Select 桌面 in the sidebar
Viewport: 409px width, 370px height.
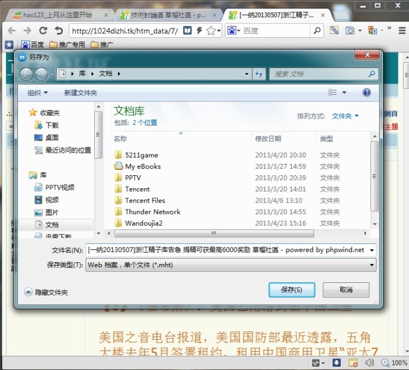(x=47, y=137)
